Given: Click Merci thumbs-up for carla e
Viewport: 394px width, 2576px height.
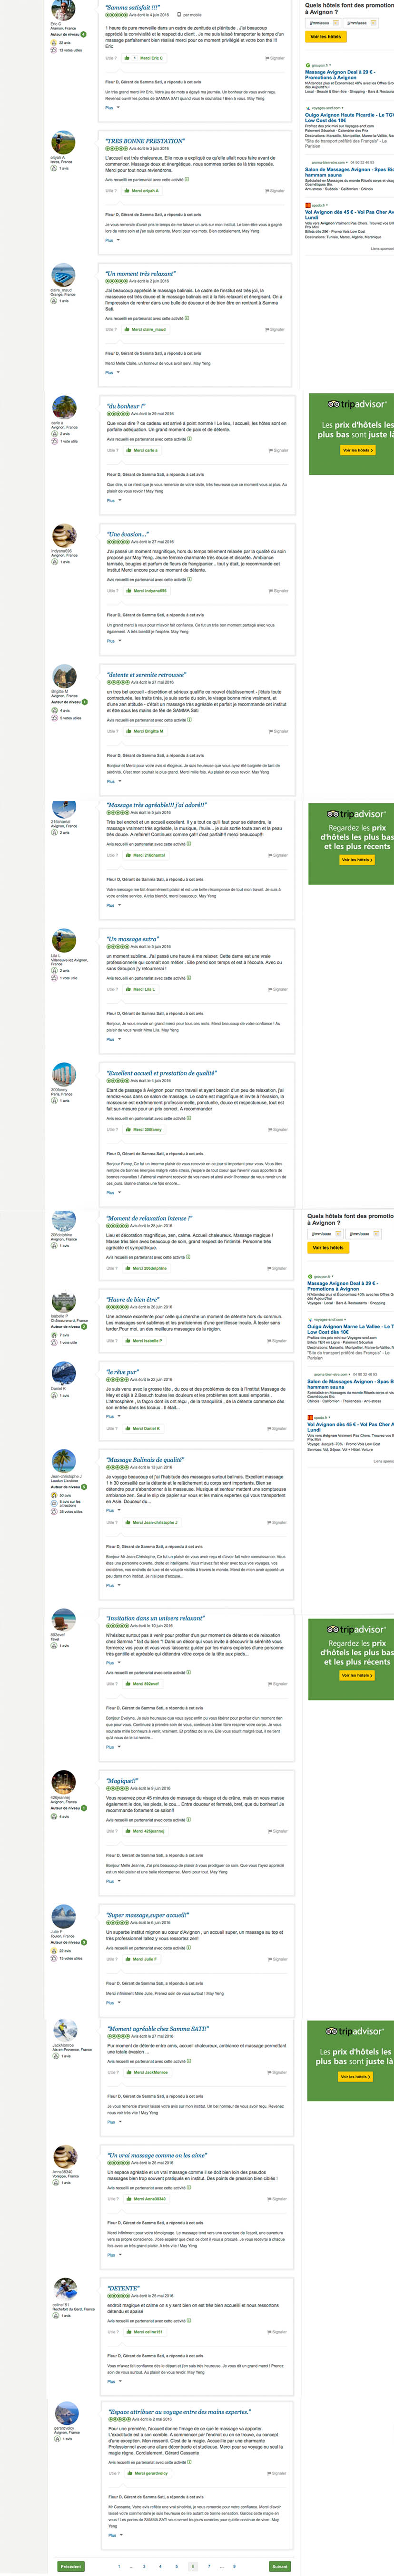Looking at the screenshot, I should click(143, 450).
